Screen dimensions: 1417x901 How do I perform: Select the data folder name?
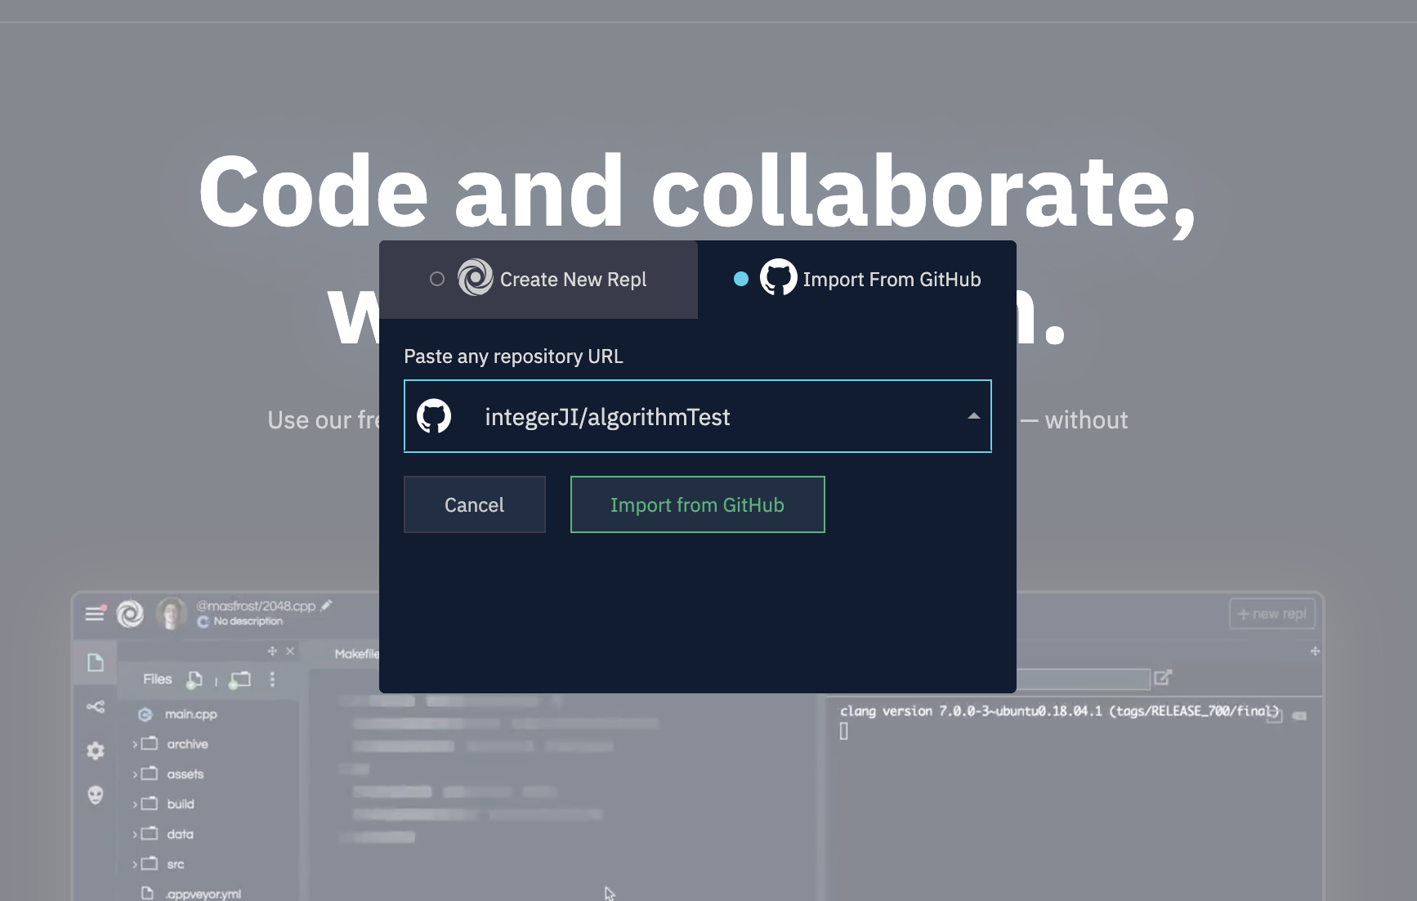point(180,834)
